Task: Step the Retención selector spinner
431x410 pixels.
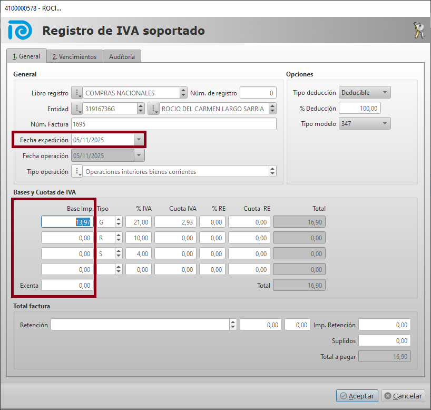Action: (x=233, y=325)
